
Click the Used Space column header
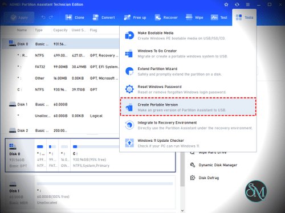click(x=79, y=30)
